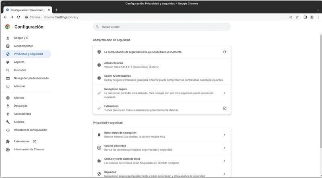Click the reload page icon
Screen dimensions: 322x178
(19, 17)
